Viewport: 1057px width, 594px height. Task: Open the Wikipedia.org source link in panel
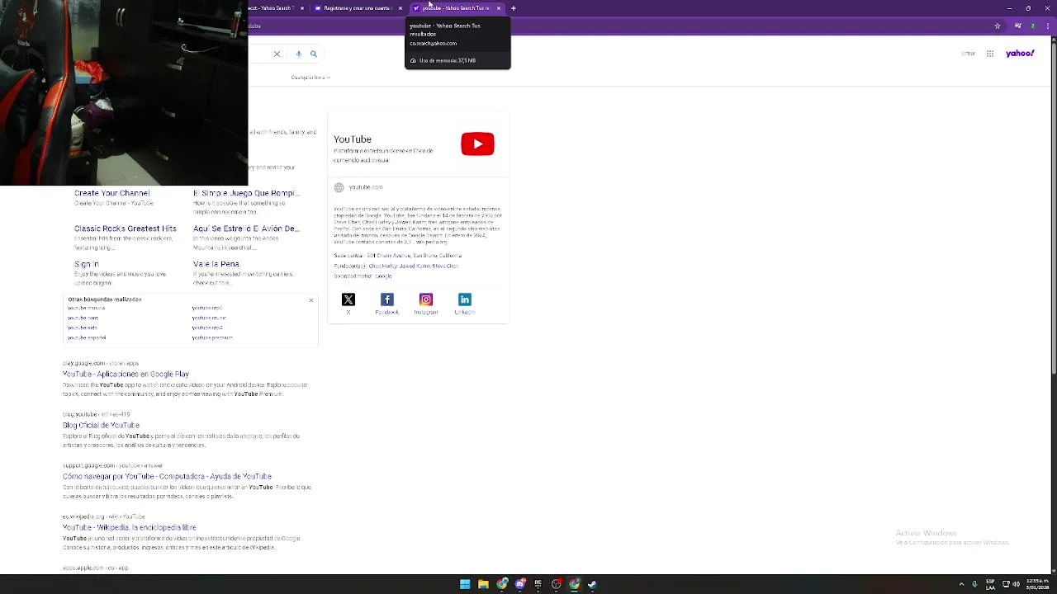(x=431, y=243)
